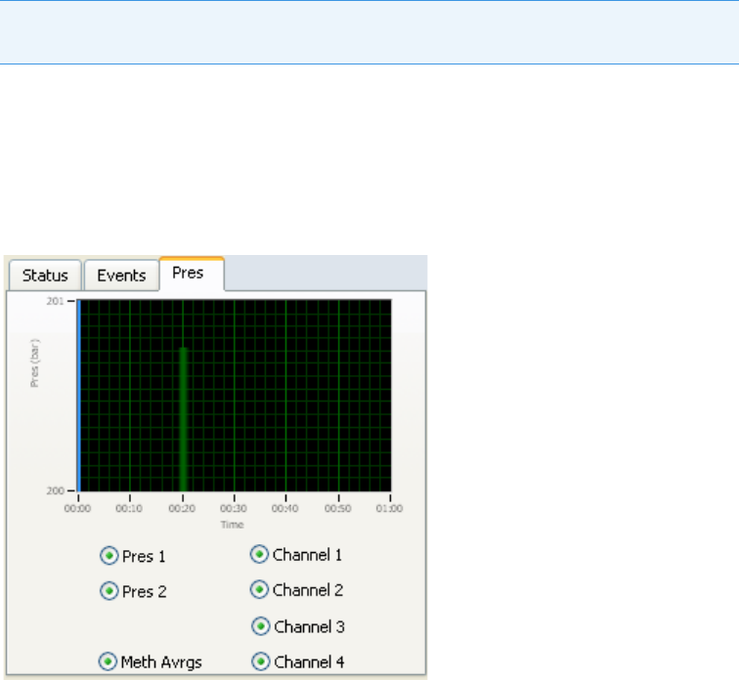Image resolution: width=739 pixels, height=680 pixels.
Task: Select the Channel 3 radio button
Action: [x=261, y=626]
